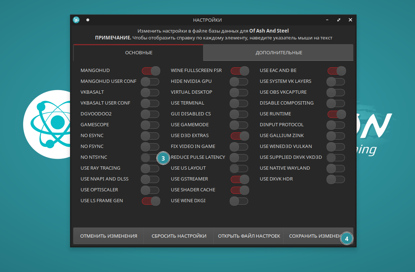Enable USE WINED3D VULKAN switch
This screenshot has height=272, width=415.
click(336, 146)
